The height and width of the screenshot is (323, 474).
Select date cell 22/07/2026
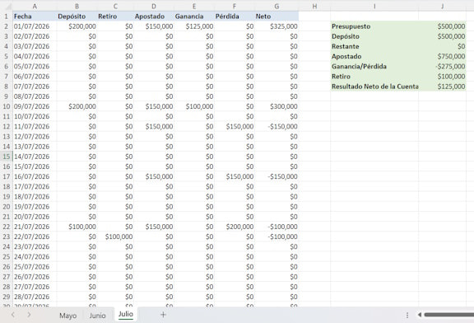[x=35, y=236]
